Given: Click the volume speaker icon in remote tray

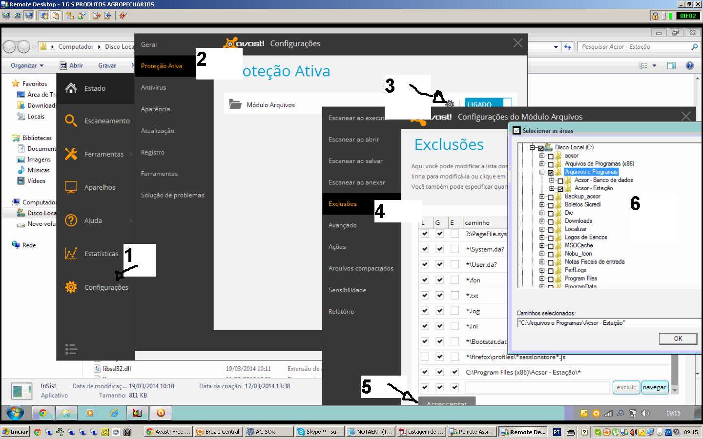Looking at the screenshot, I should [x=645, y=413].
